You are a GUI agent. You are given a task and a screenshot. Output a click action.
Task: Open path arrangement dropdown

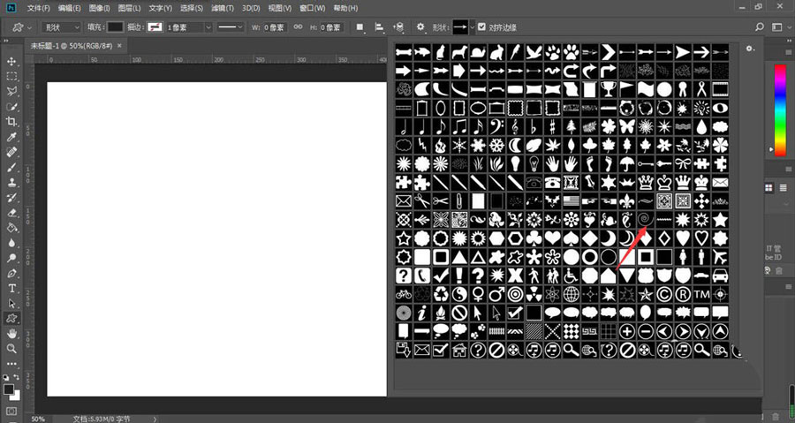coord(398,27)
